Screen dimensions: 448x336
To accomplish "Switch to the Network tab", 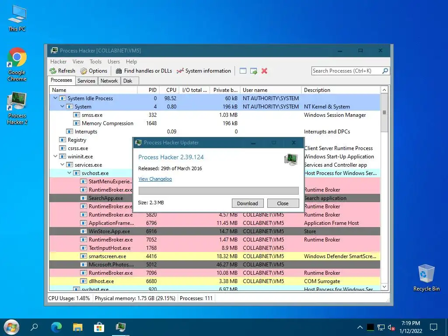I will 109,81.
